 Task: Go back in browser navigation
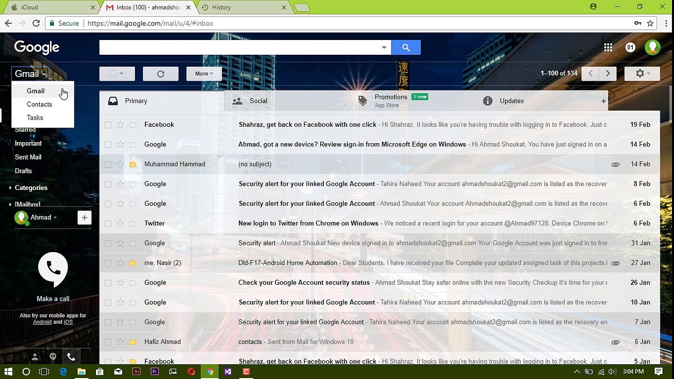(8, 23)
